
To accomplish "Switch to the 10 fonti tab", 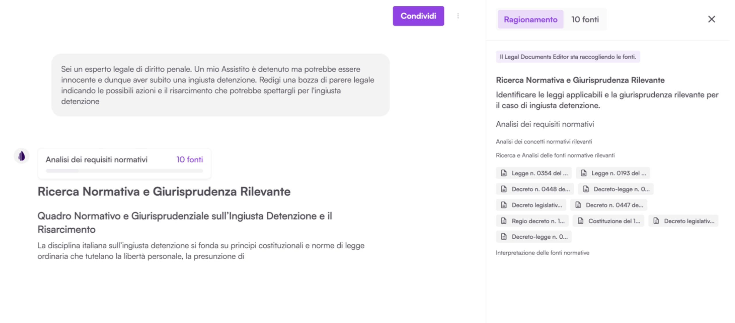I will coord(585,20).
